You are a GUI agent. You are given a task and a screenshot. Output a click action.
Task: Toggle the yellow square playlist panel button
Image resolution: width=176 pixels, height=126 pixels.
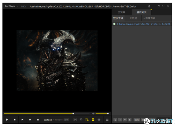[93, 120]
